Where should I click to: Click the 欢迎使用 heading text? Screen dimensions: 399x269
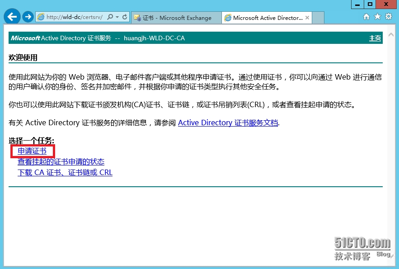click(x=23, y=57)
